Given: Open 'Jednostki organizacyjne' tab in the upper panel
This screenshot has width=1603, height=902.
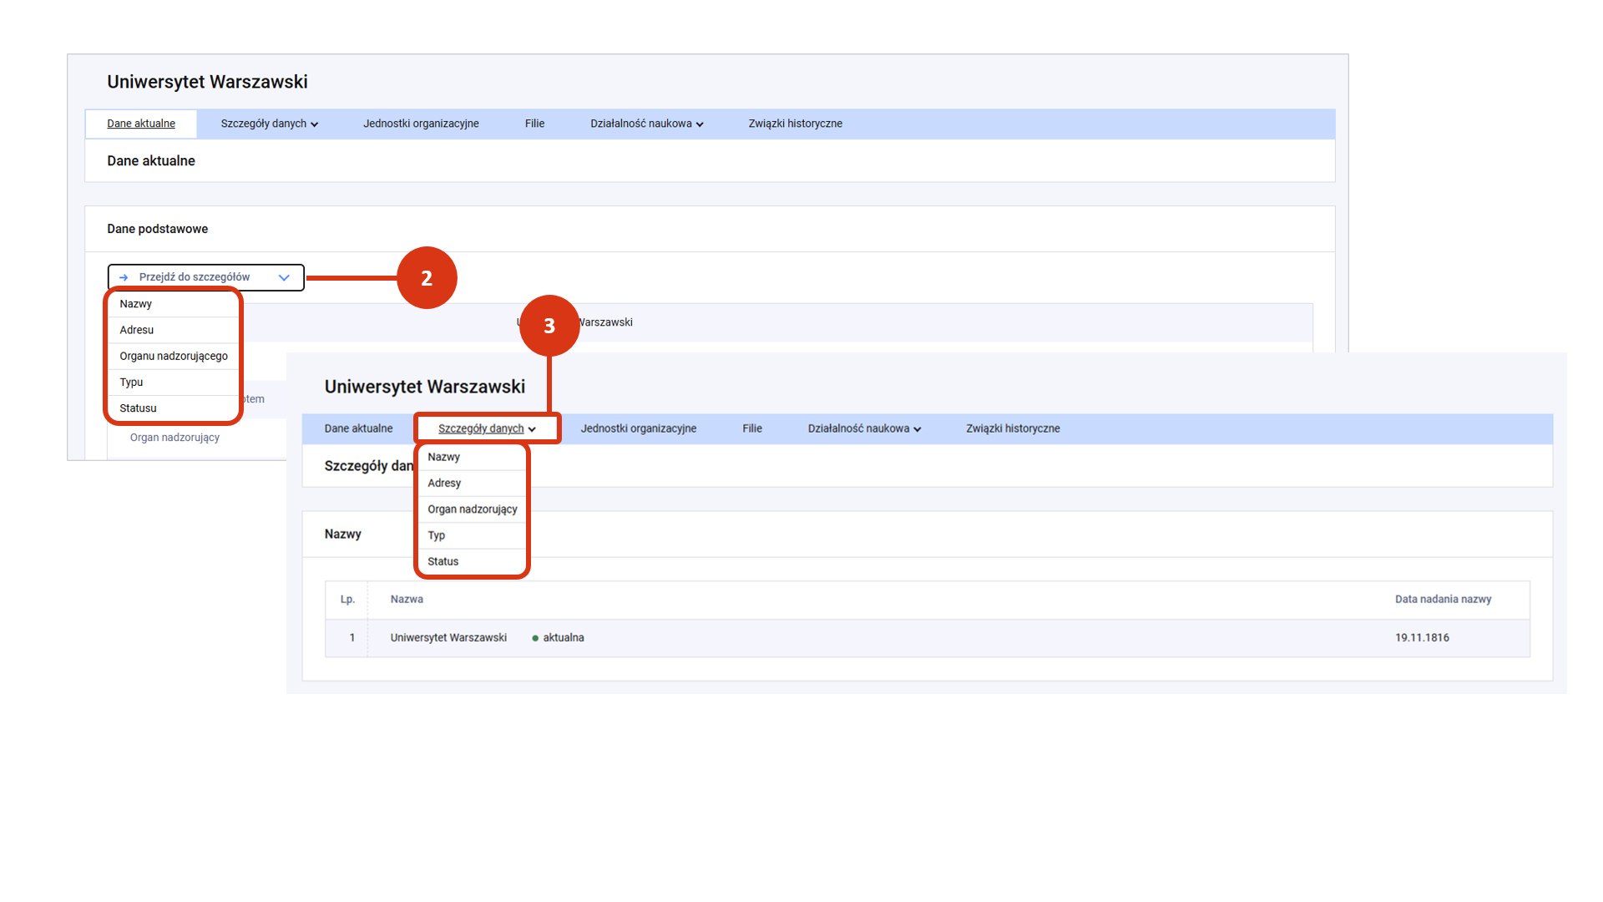Looking at the screenshot, I should click(421, 124).
